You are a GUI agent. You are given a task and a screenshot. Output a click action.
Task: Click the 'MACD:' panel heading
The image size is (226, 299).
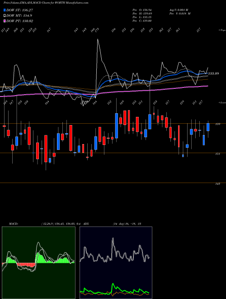(x=14, y=224)
